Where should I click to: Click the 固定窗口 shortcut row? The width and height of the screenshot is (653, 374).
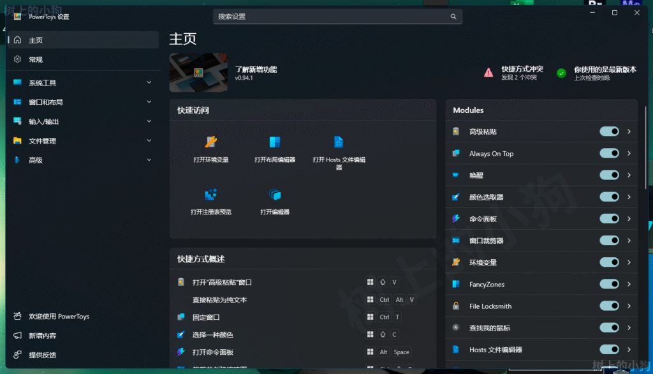(x=303, y=317)
